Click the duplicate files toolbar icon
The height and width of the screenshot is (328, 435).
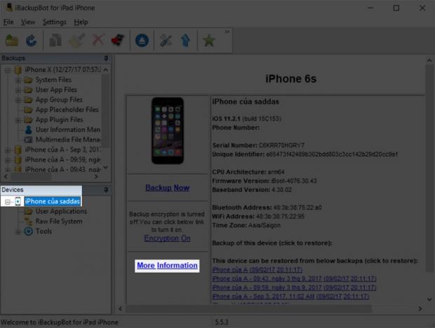click(x=55, y=41)
